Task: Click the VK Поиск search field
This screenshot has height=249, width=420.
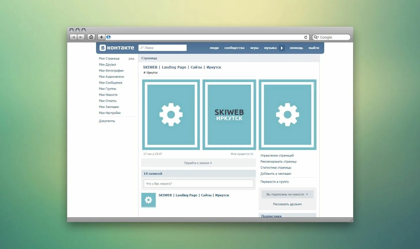Action: tap(163, 48)
